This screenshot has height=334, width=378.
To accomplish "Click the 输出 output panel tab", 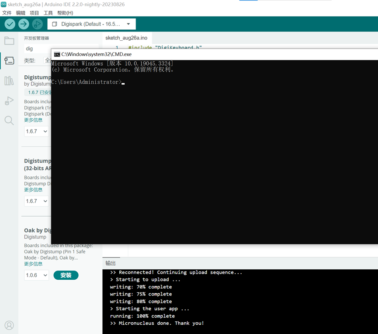I will tap(111, 263).
